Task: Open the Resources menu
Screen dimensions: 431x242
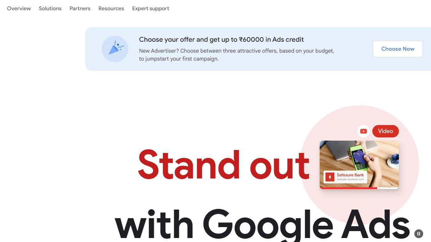Action: tap(111, 9)
